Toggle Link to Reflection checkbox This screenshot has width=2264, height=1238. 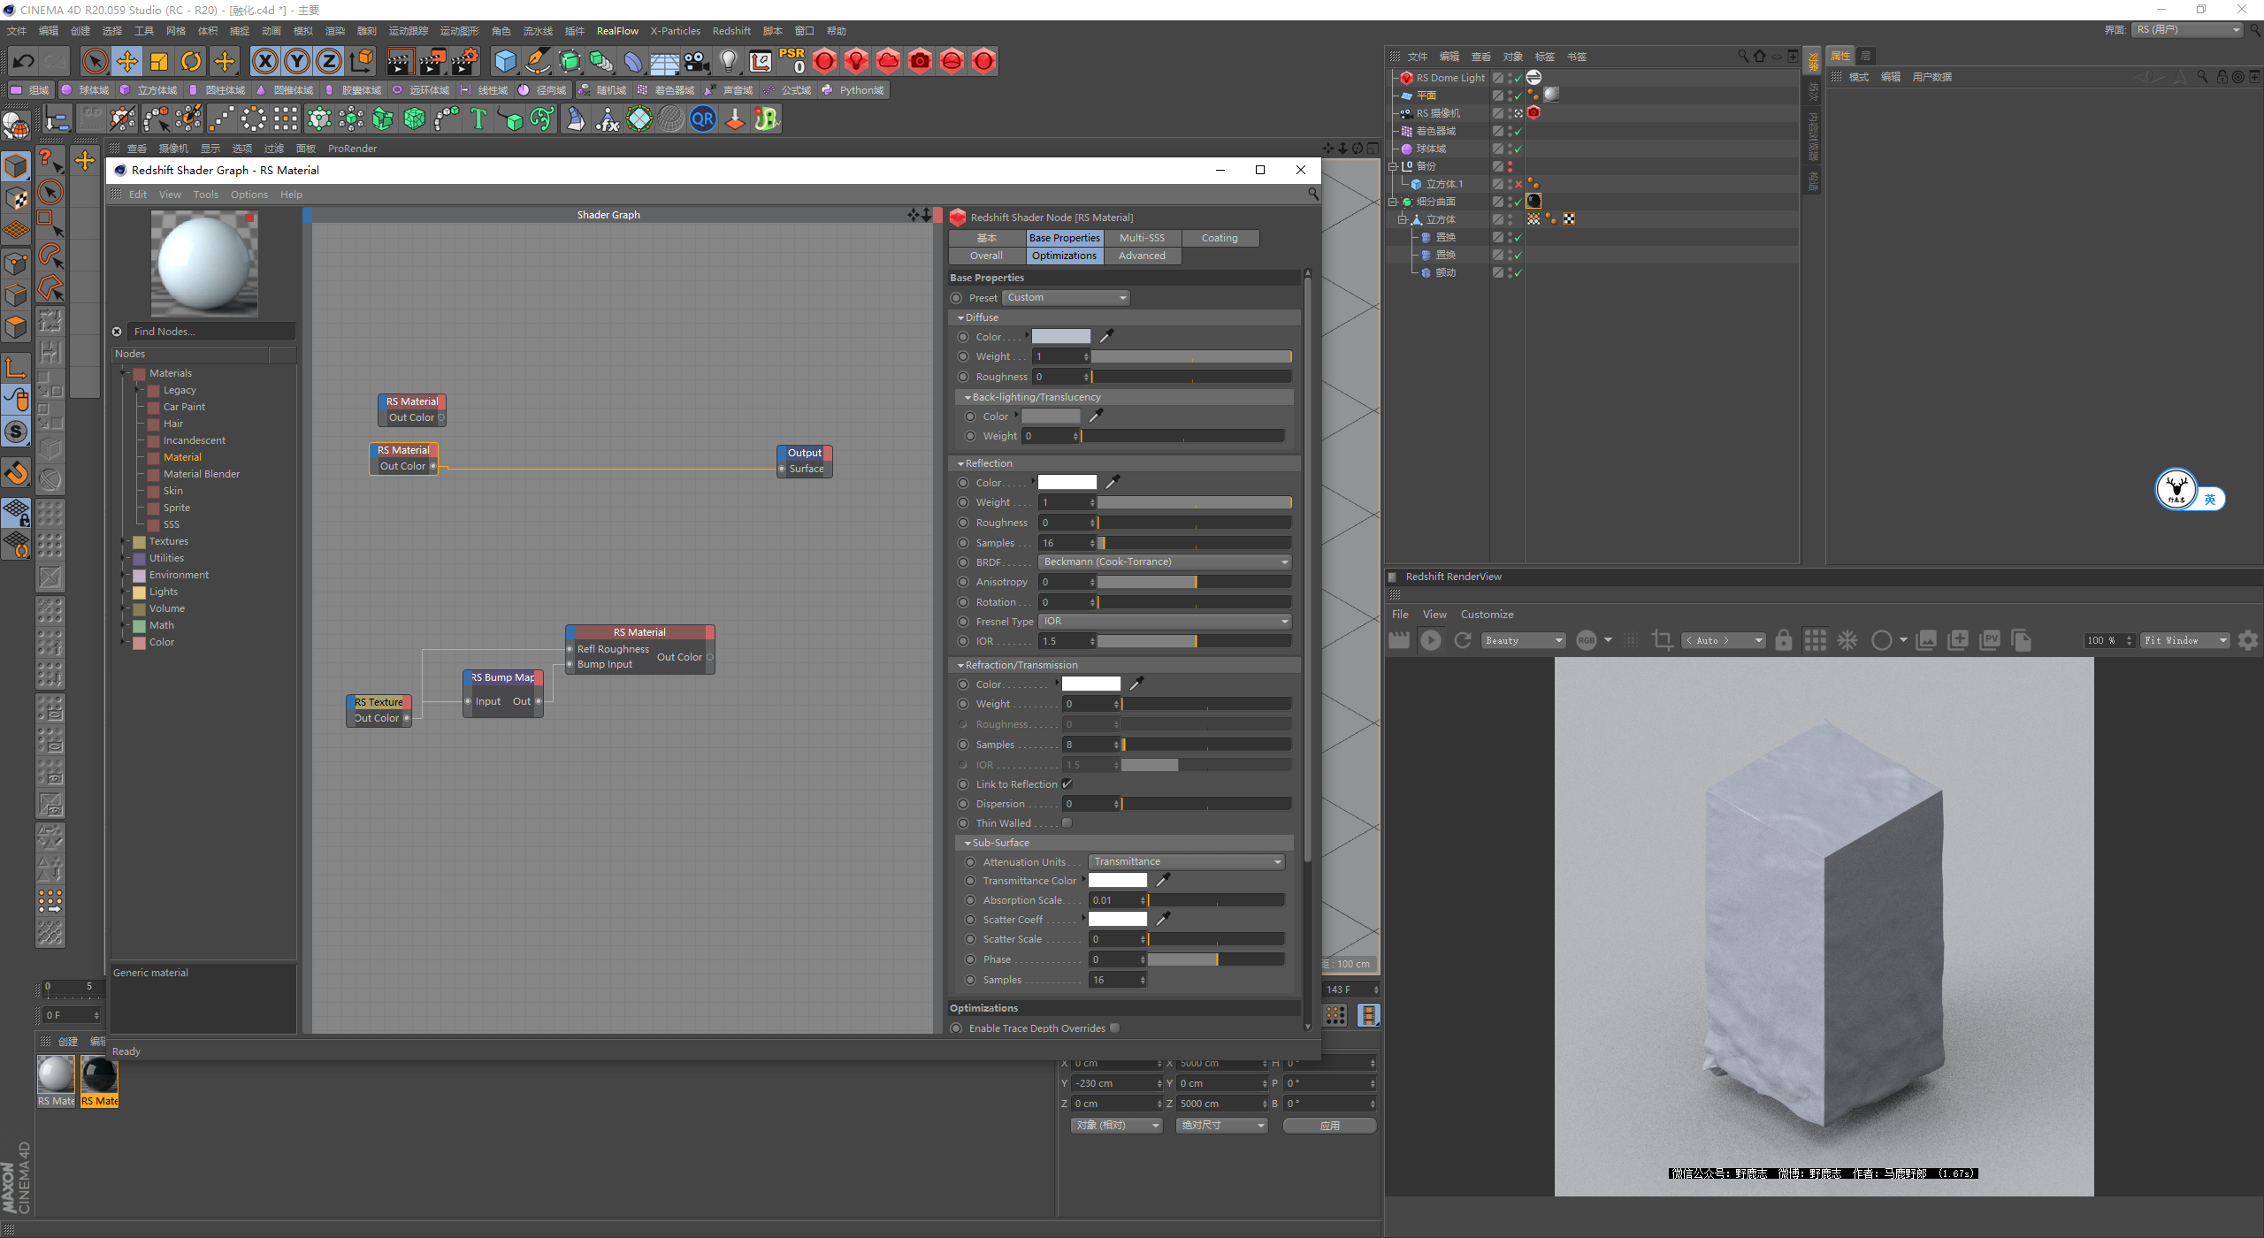(x=1066, y=783)
